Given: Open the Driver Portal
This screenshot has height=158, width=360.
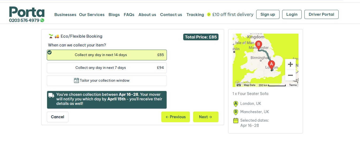Looking at the screenshot, I should (x=321, y=14).
